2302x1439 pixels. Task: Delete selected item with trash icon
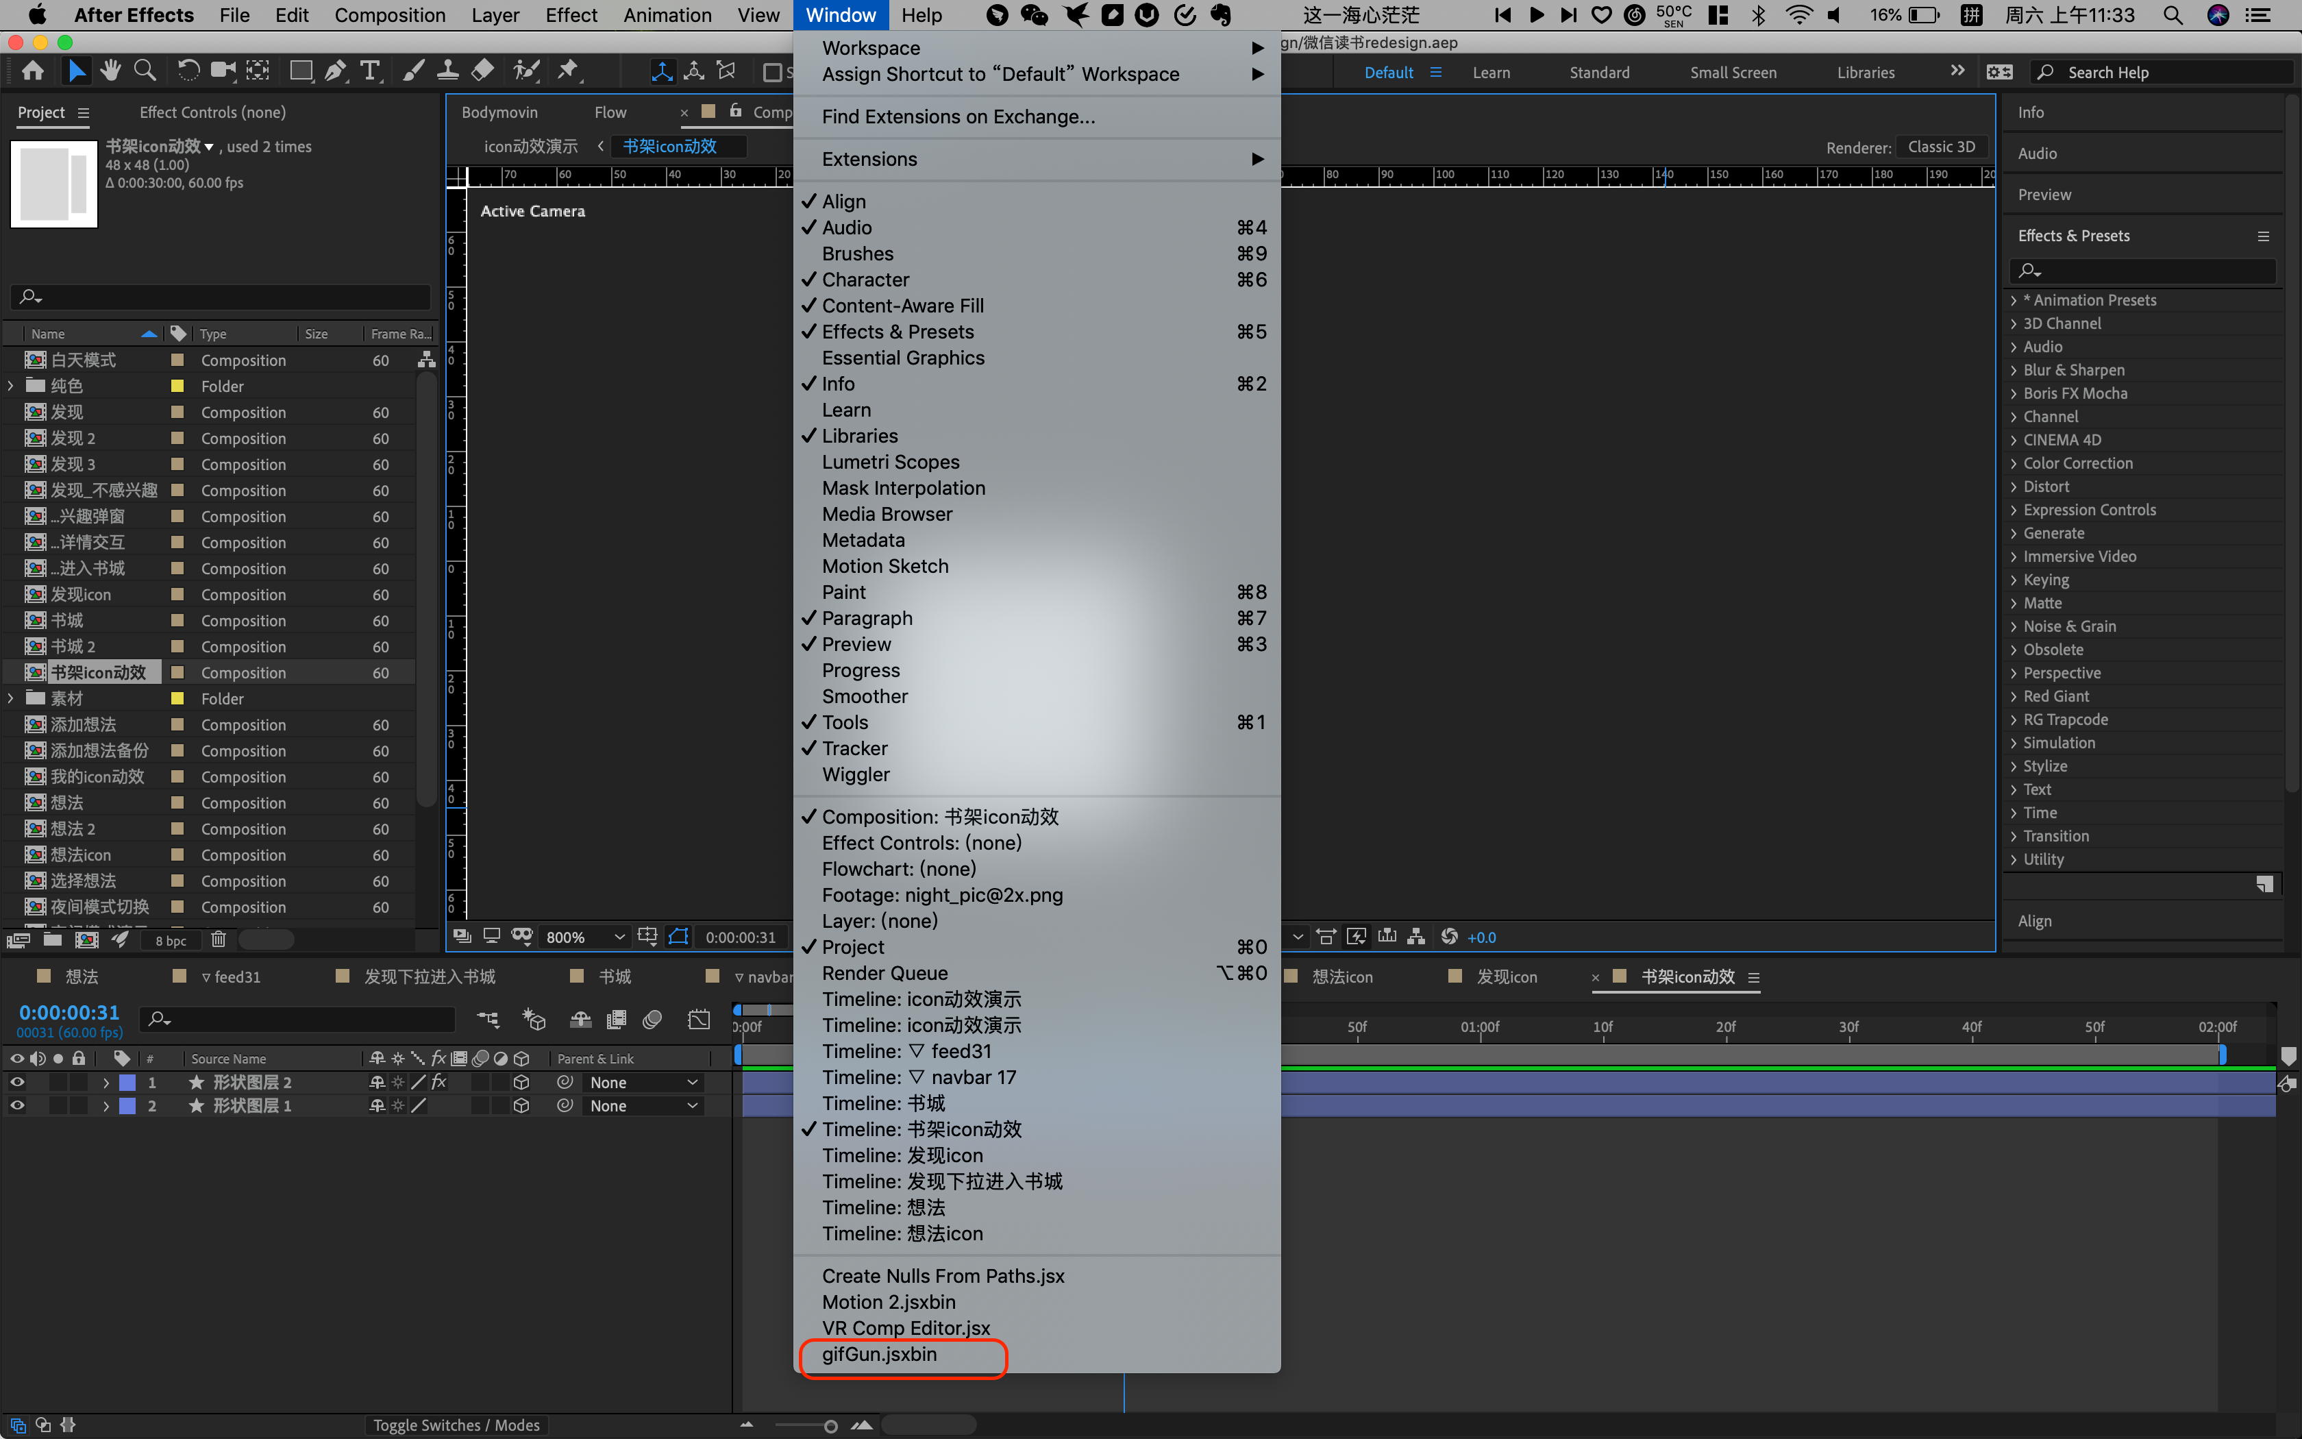[x=218, y=939]
